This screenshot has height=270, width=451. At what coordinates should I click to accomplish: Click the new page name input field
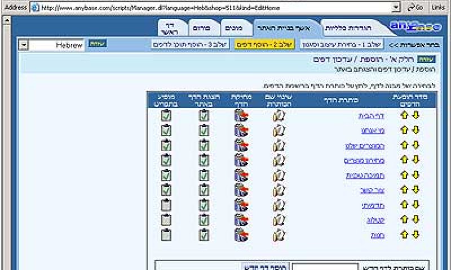[x=325, y=267]
